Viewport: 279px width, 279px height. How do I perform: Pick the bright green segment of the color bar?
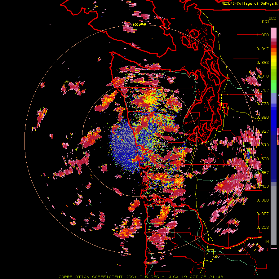click(x=274, y=85)
